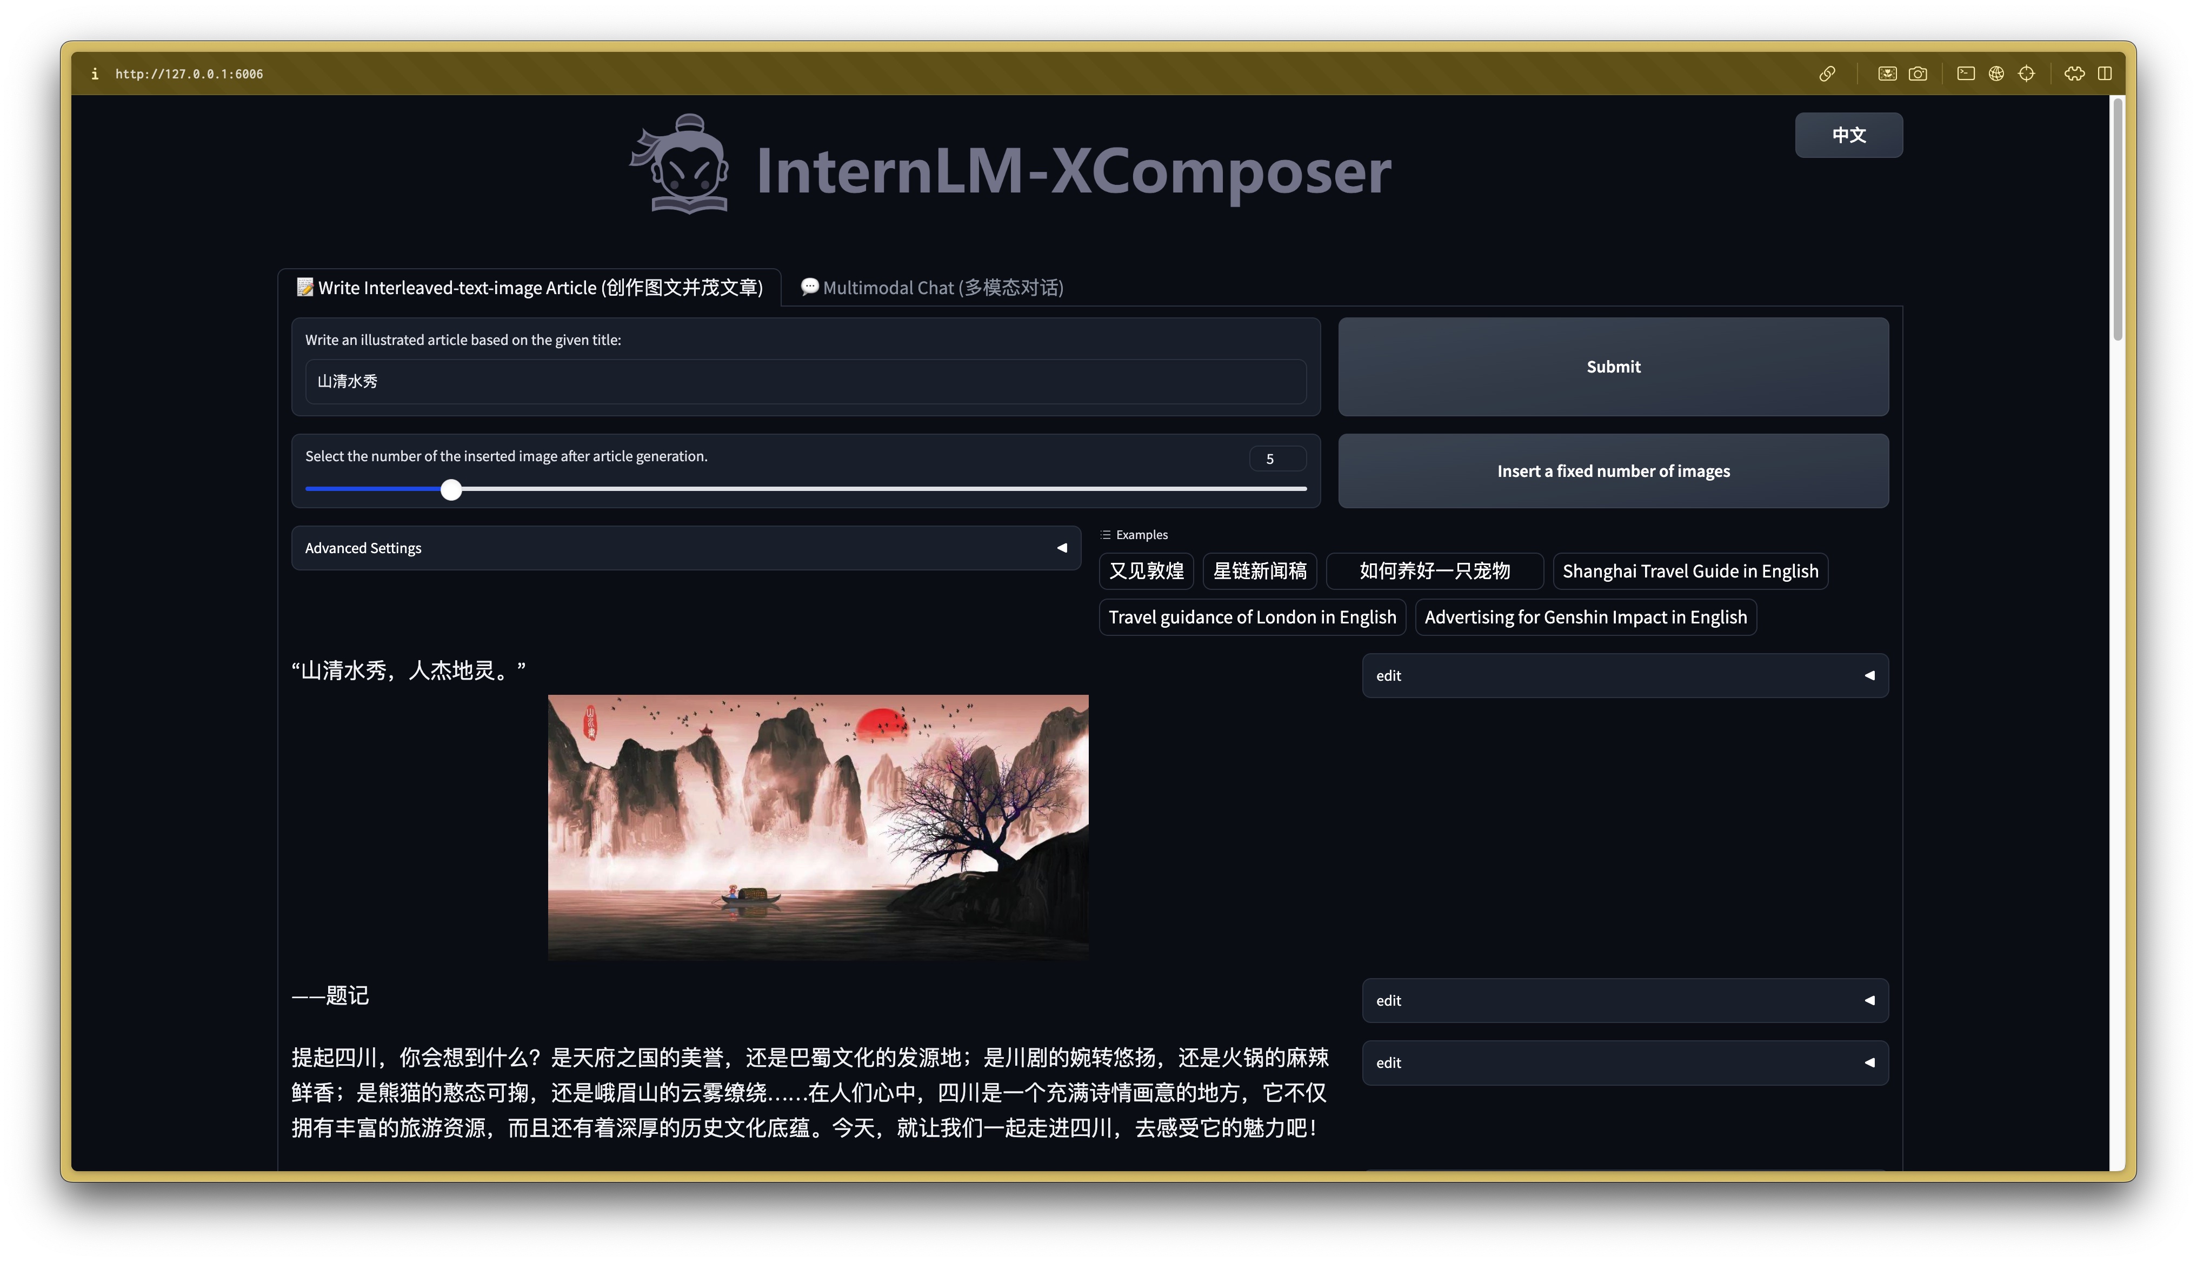This screenshot has width=2197, height=1262.
Task: Open the extensions puzzle icon
Action: pyautogui.click(x=2074, y=74)
